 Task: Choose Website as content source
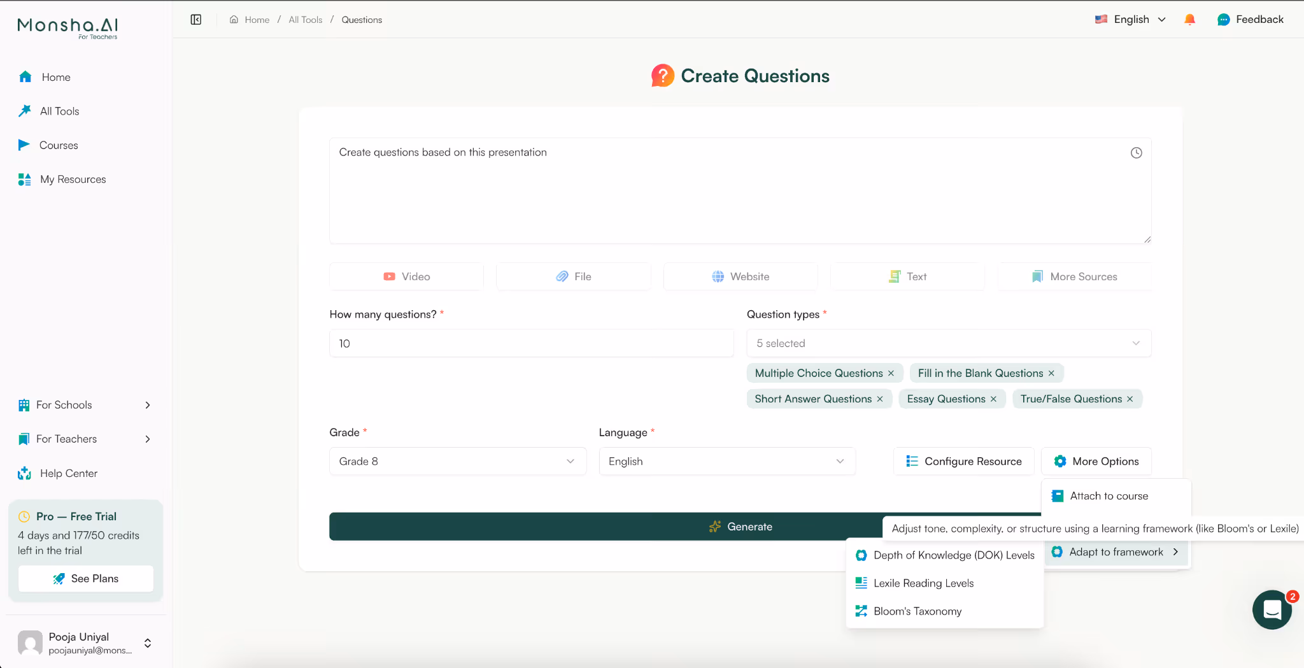click(740, 276)
